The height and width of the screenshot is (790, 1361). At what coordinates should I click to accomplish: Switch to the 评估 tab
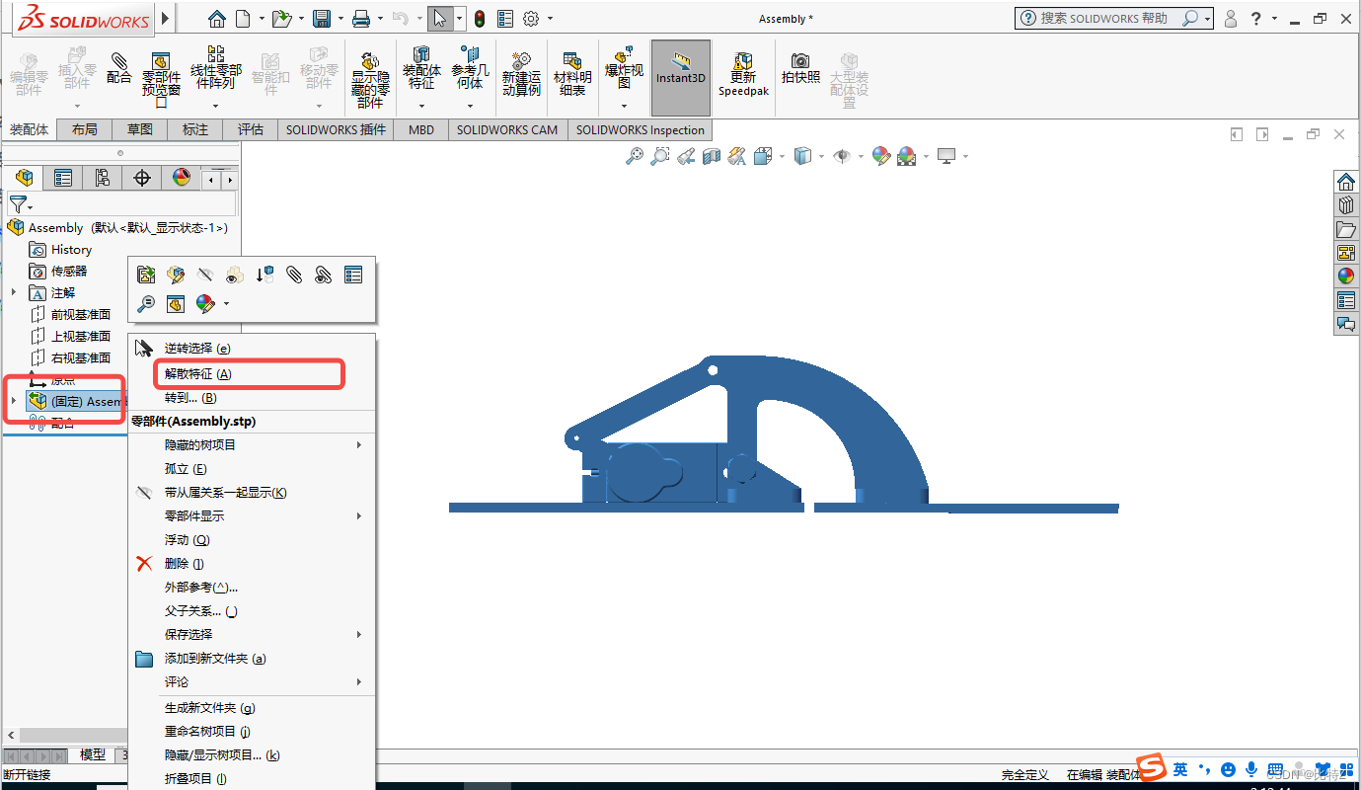[251, 129]
